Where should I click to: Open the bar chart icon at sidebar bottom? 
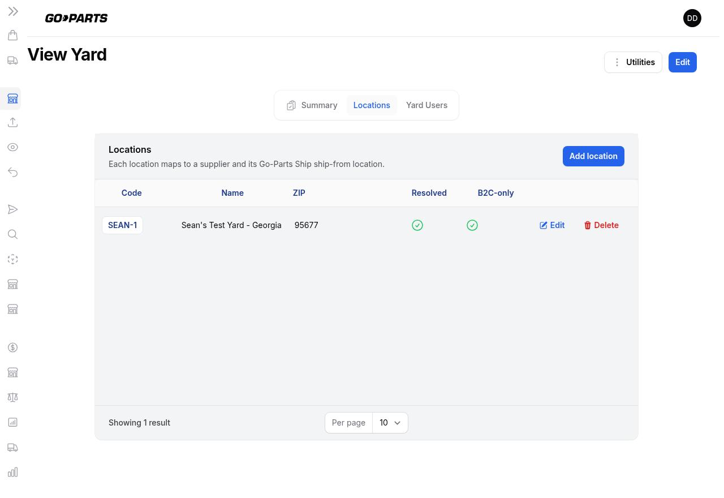tap(13, 472)
